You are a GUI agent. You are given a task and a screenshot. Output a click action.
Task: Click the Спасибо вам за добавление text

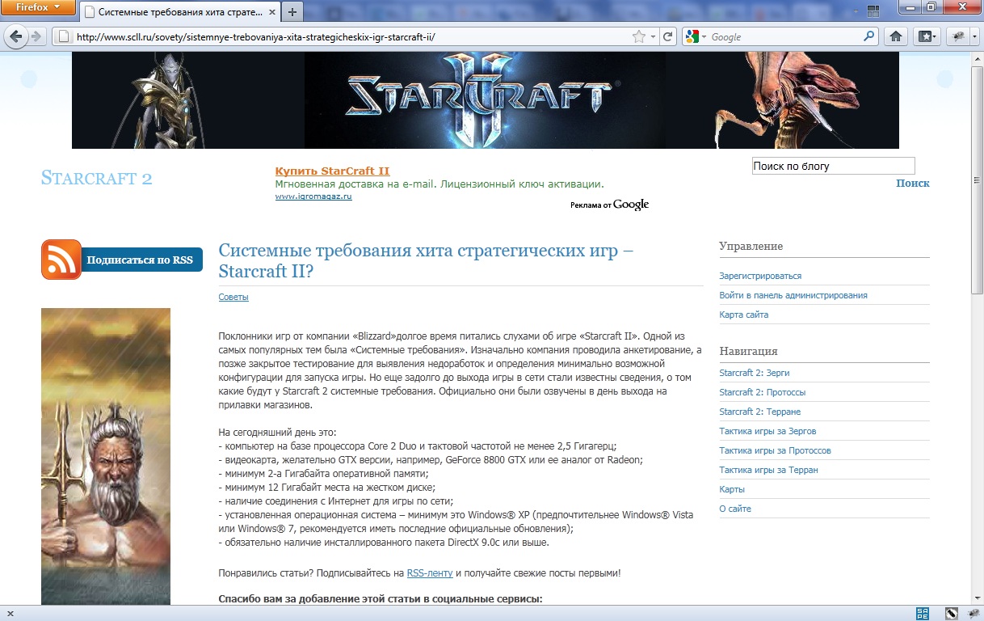[x=381, y=599]
